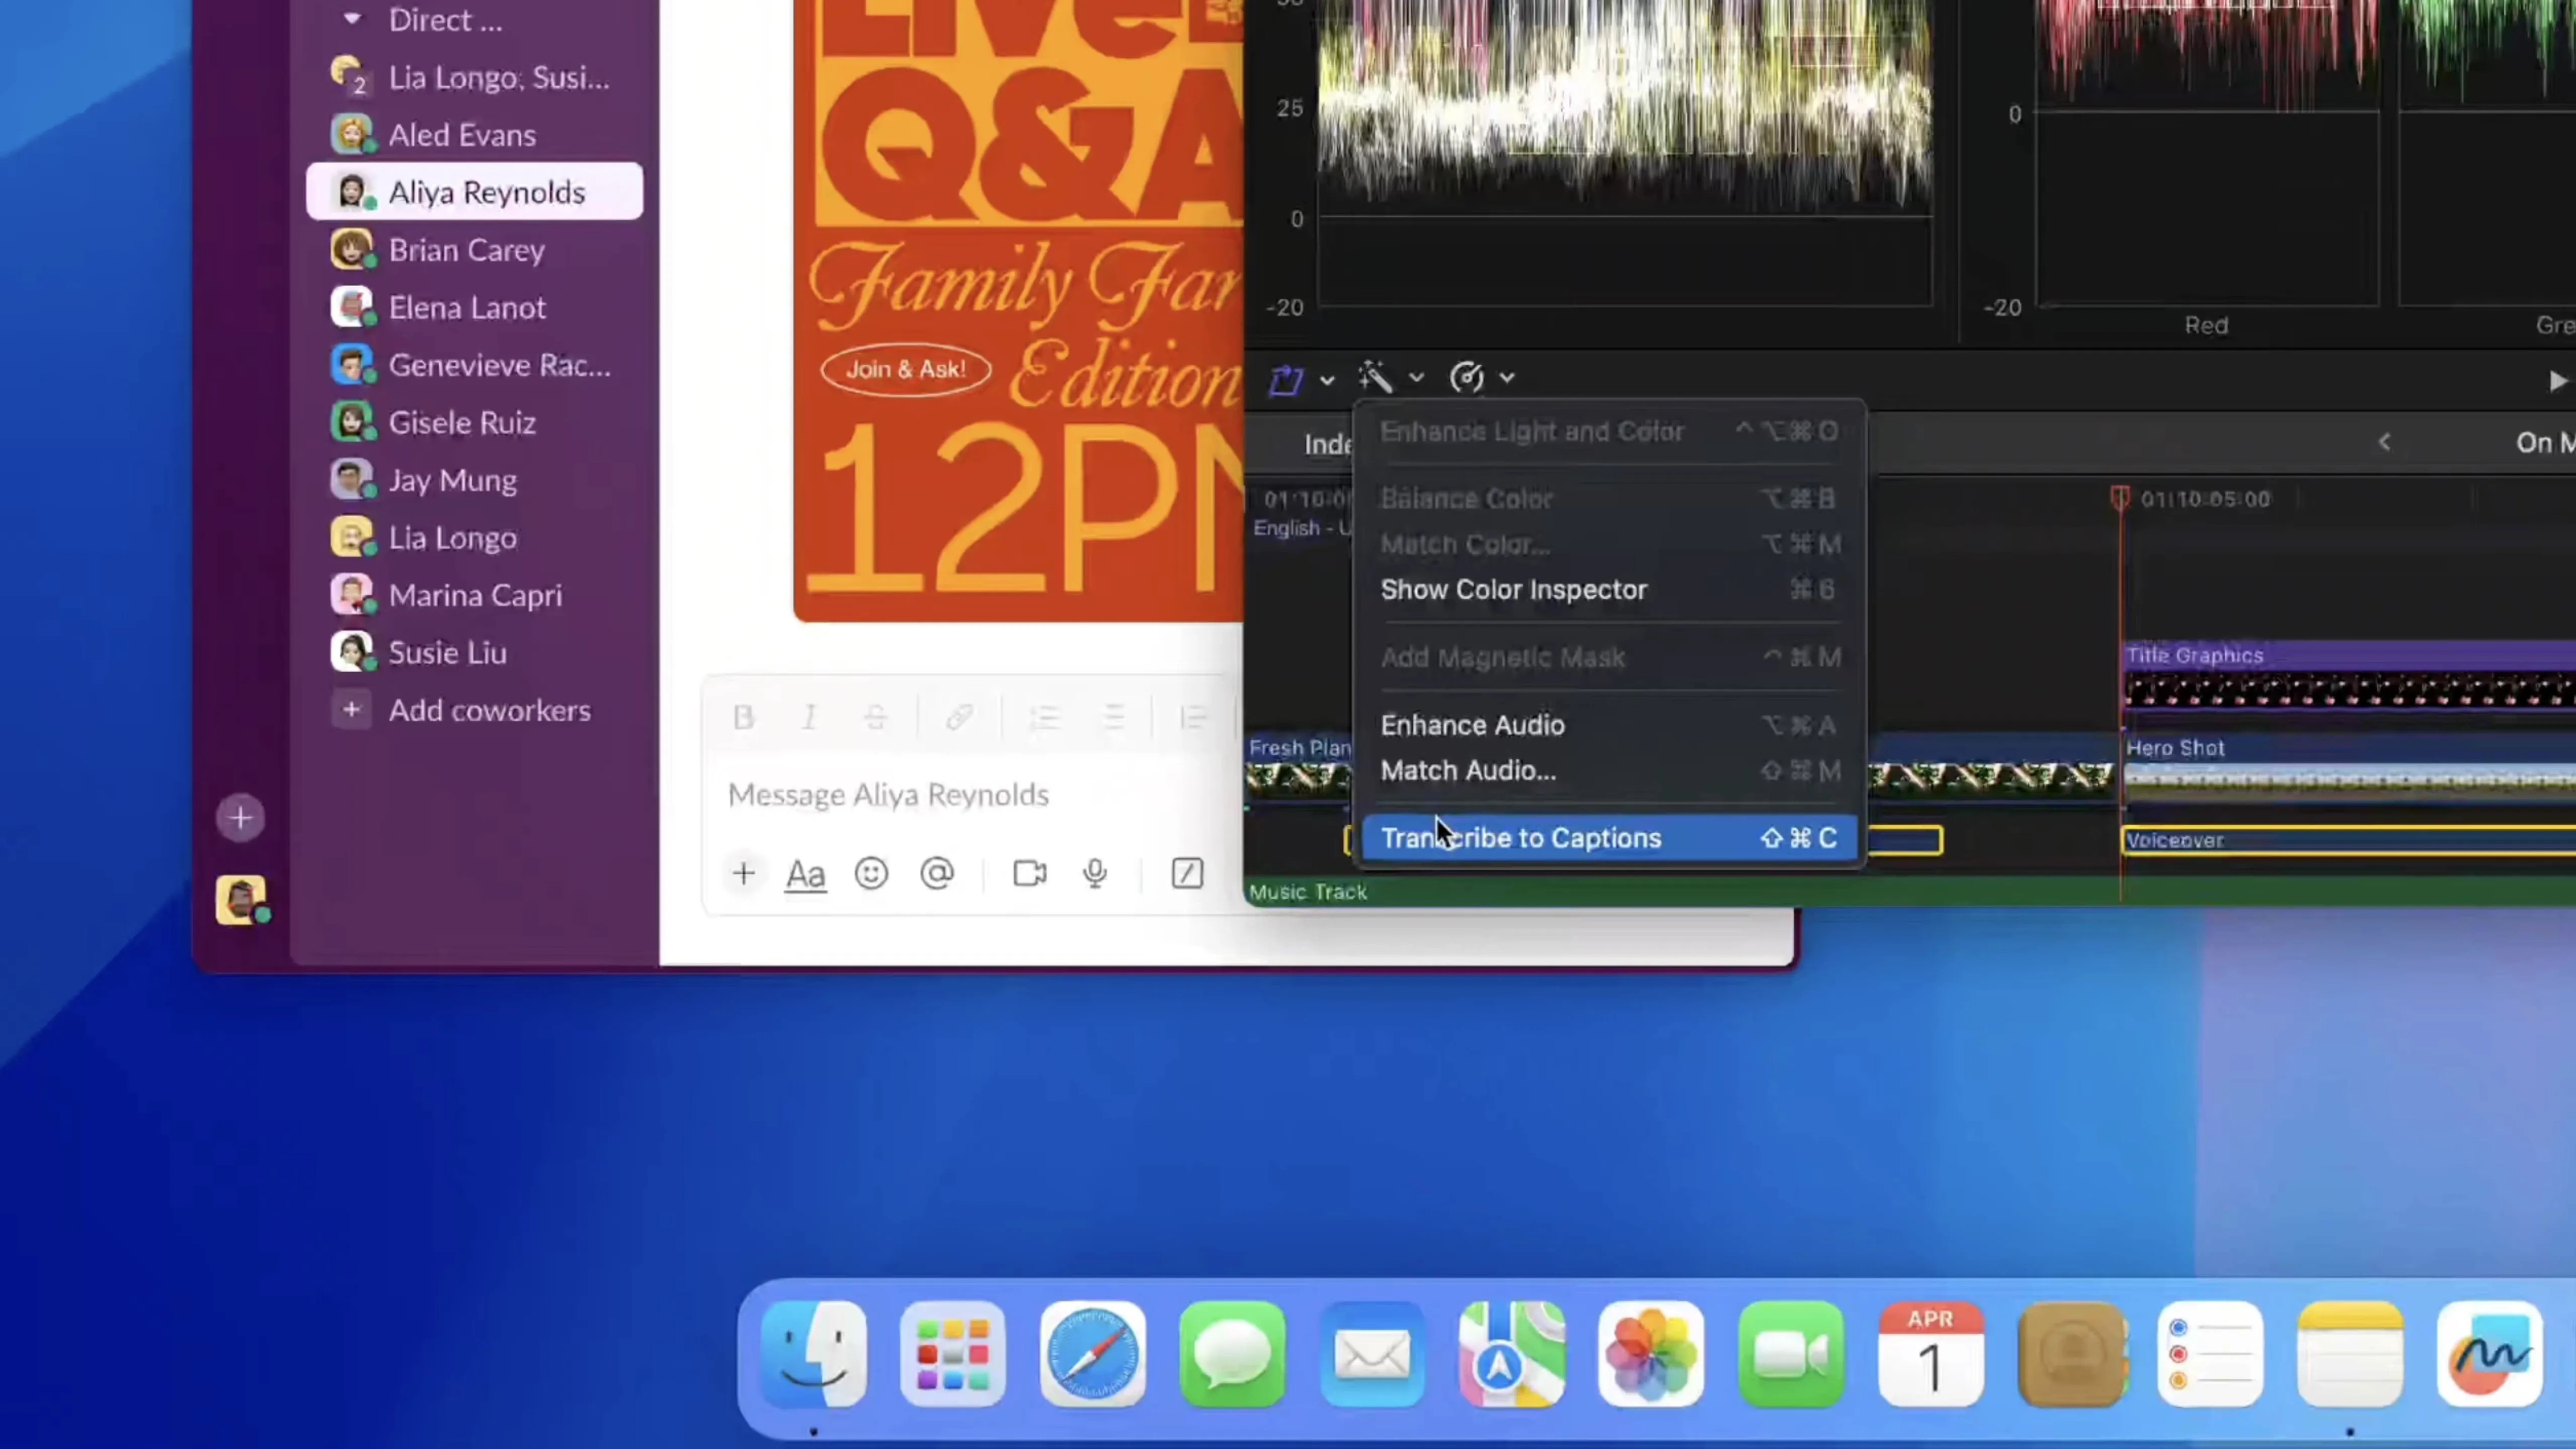2576x1449 pixels.
Task: Select Aliya Reynolds in direct messages
Action: coord(487,191)
